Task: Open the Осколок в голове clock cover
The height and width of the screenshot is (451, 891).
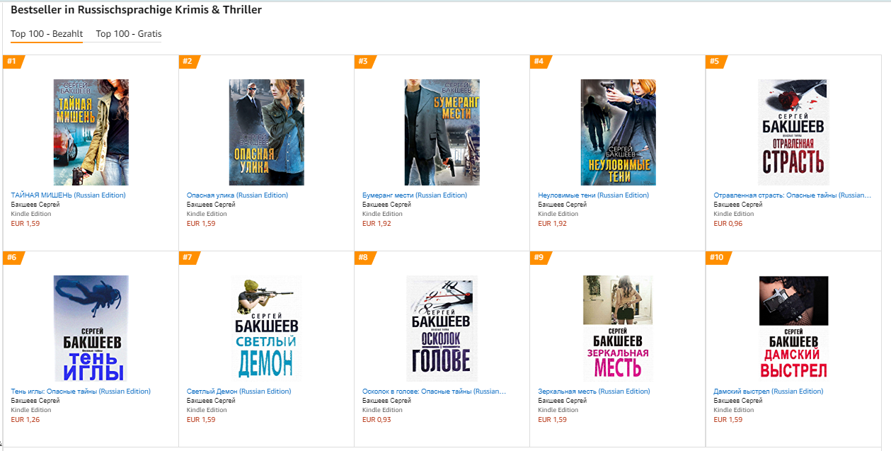Action: point(442,329)
